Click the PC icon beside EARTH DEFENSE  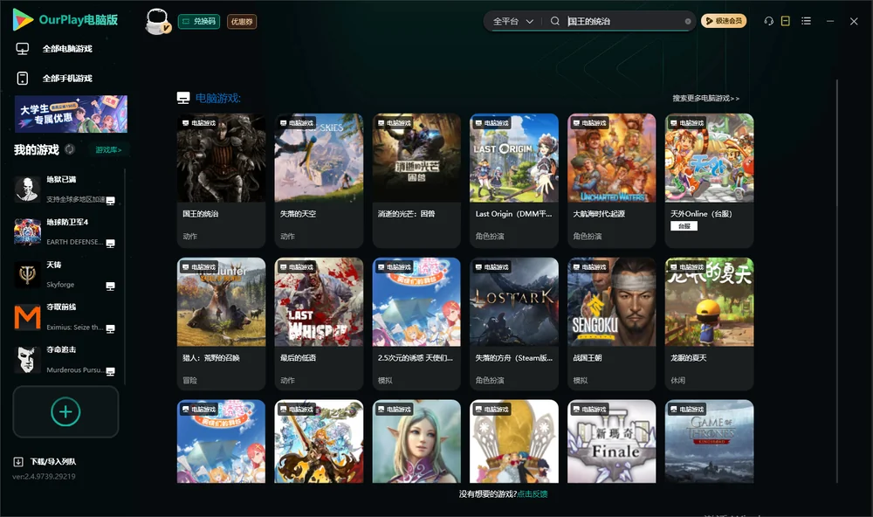click(111, 243)
